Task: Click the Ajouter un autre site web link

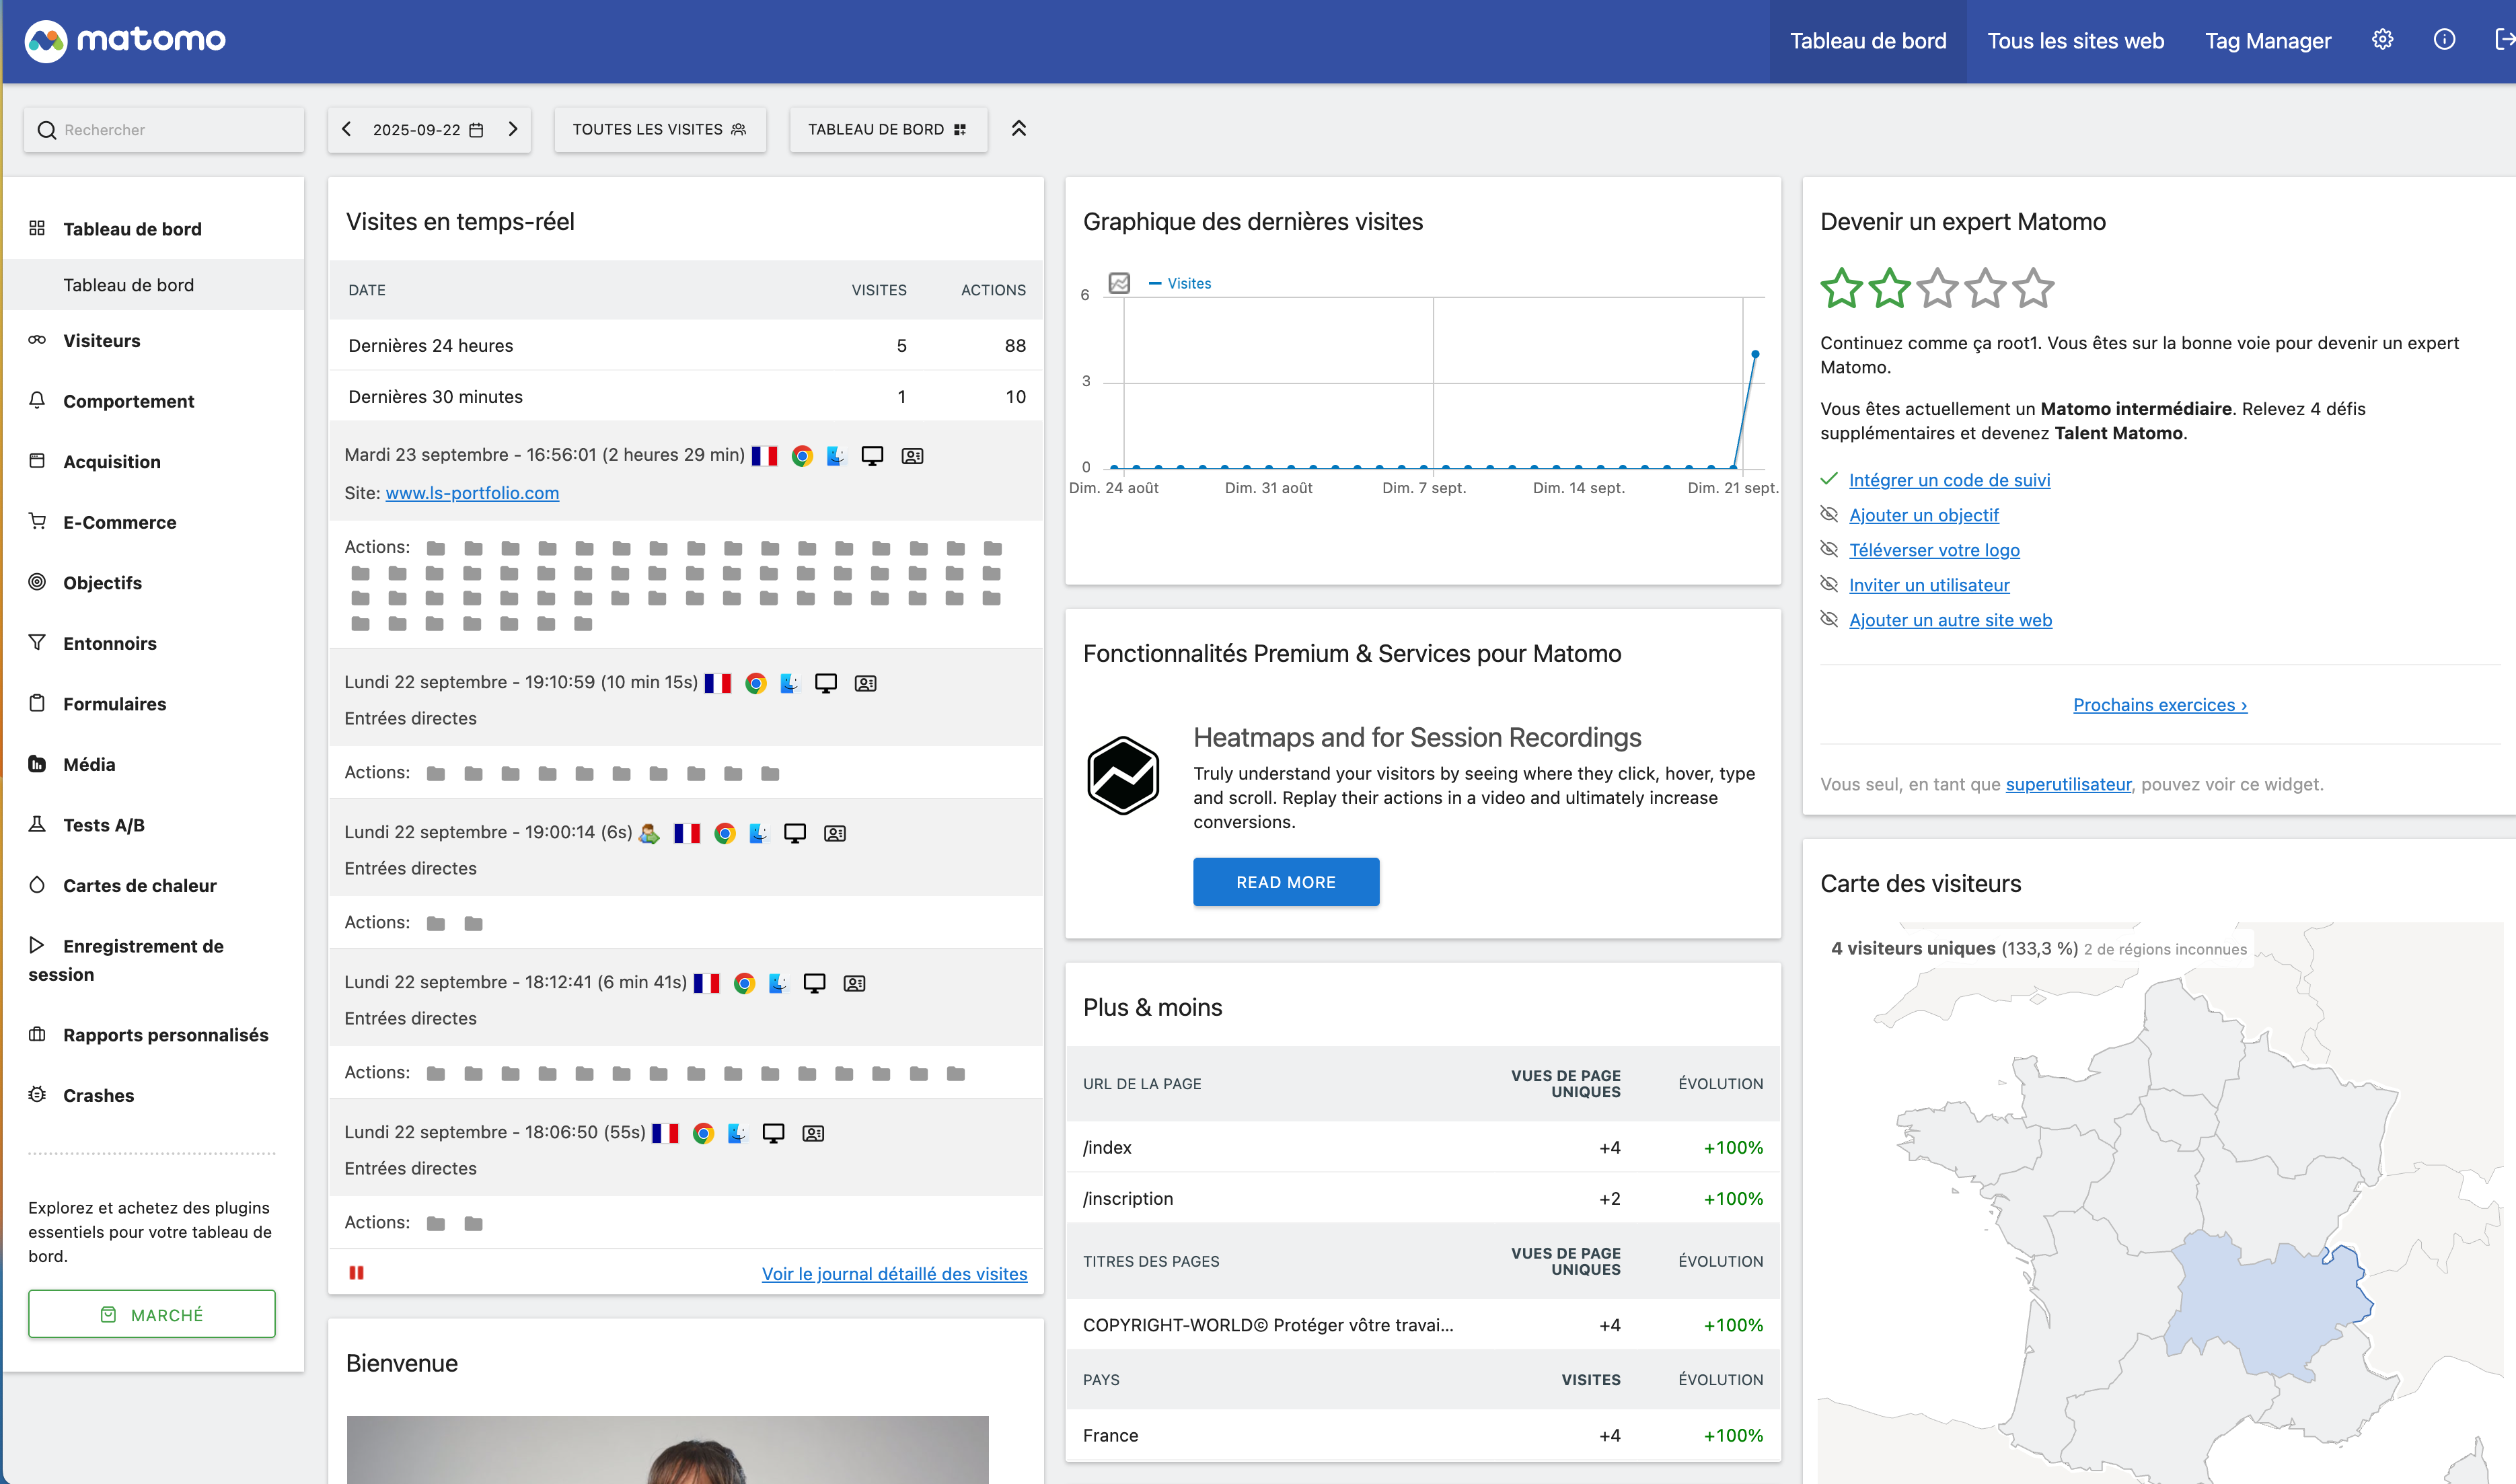Action: click(1950, 620)
